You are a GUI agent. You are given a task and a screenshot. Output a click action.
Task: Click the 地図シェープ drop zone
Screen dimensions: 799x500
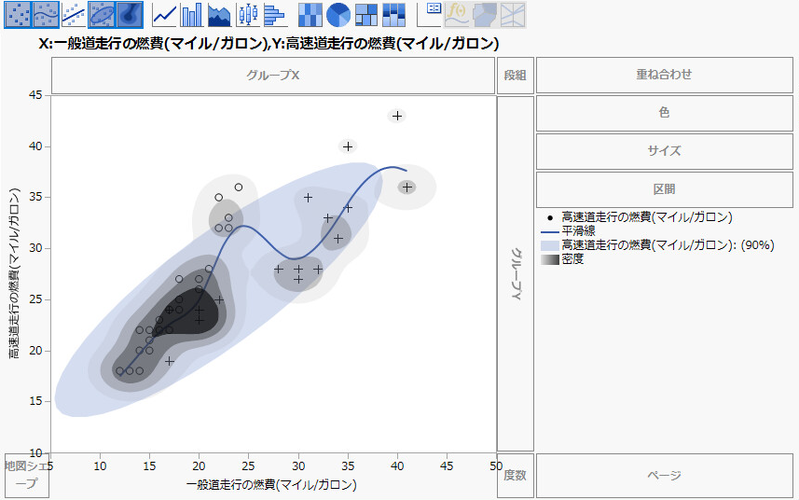(27, 476)
